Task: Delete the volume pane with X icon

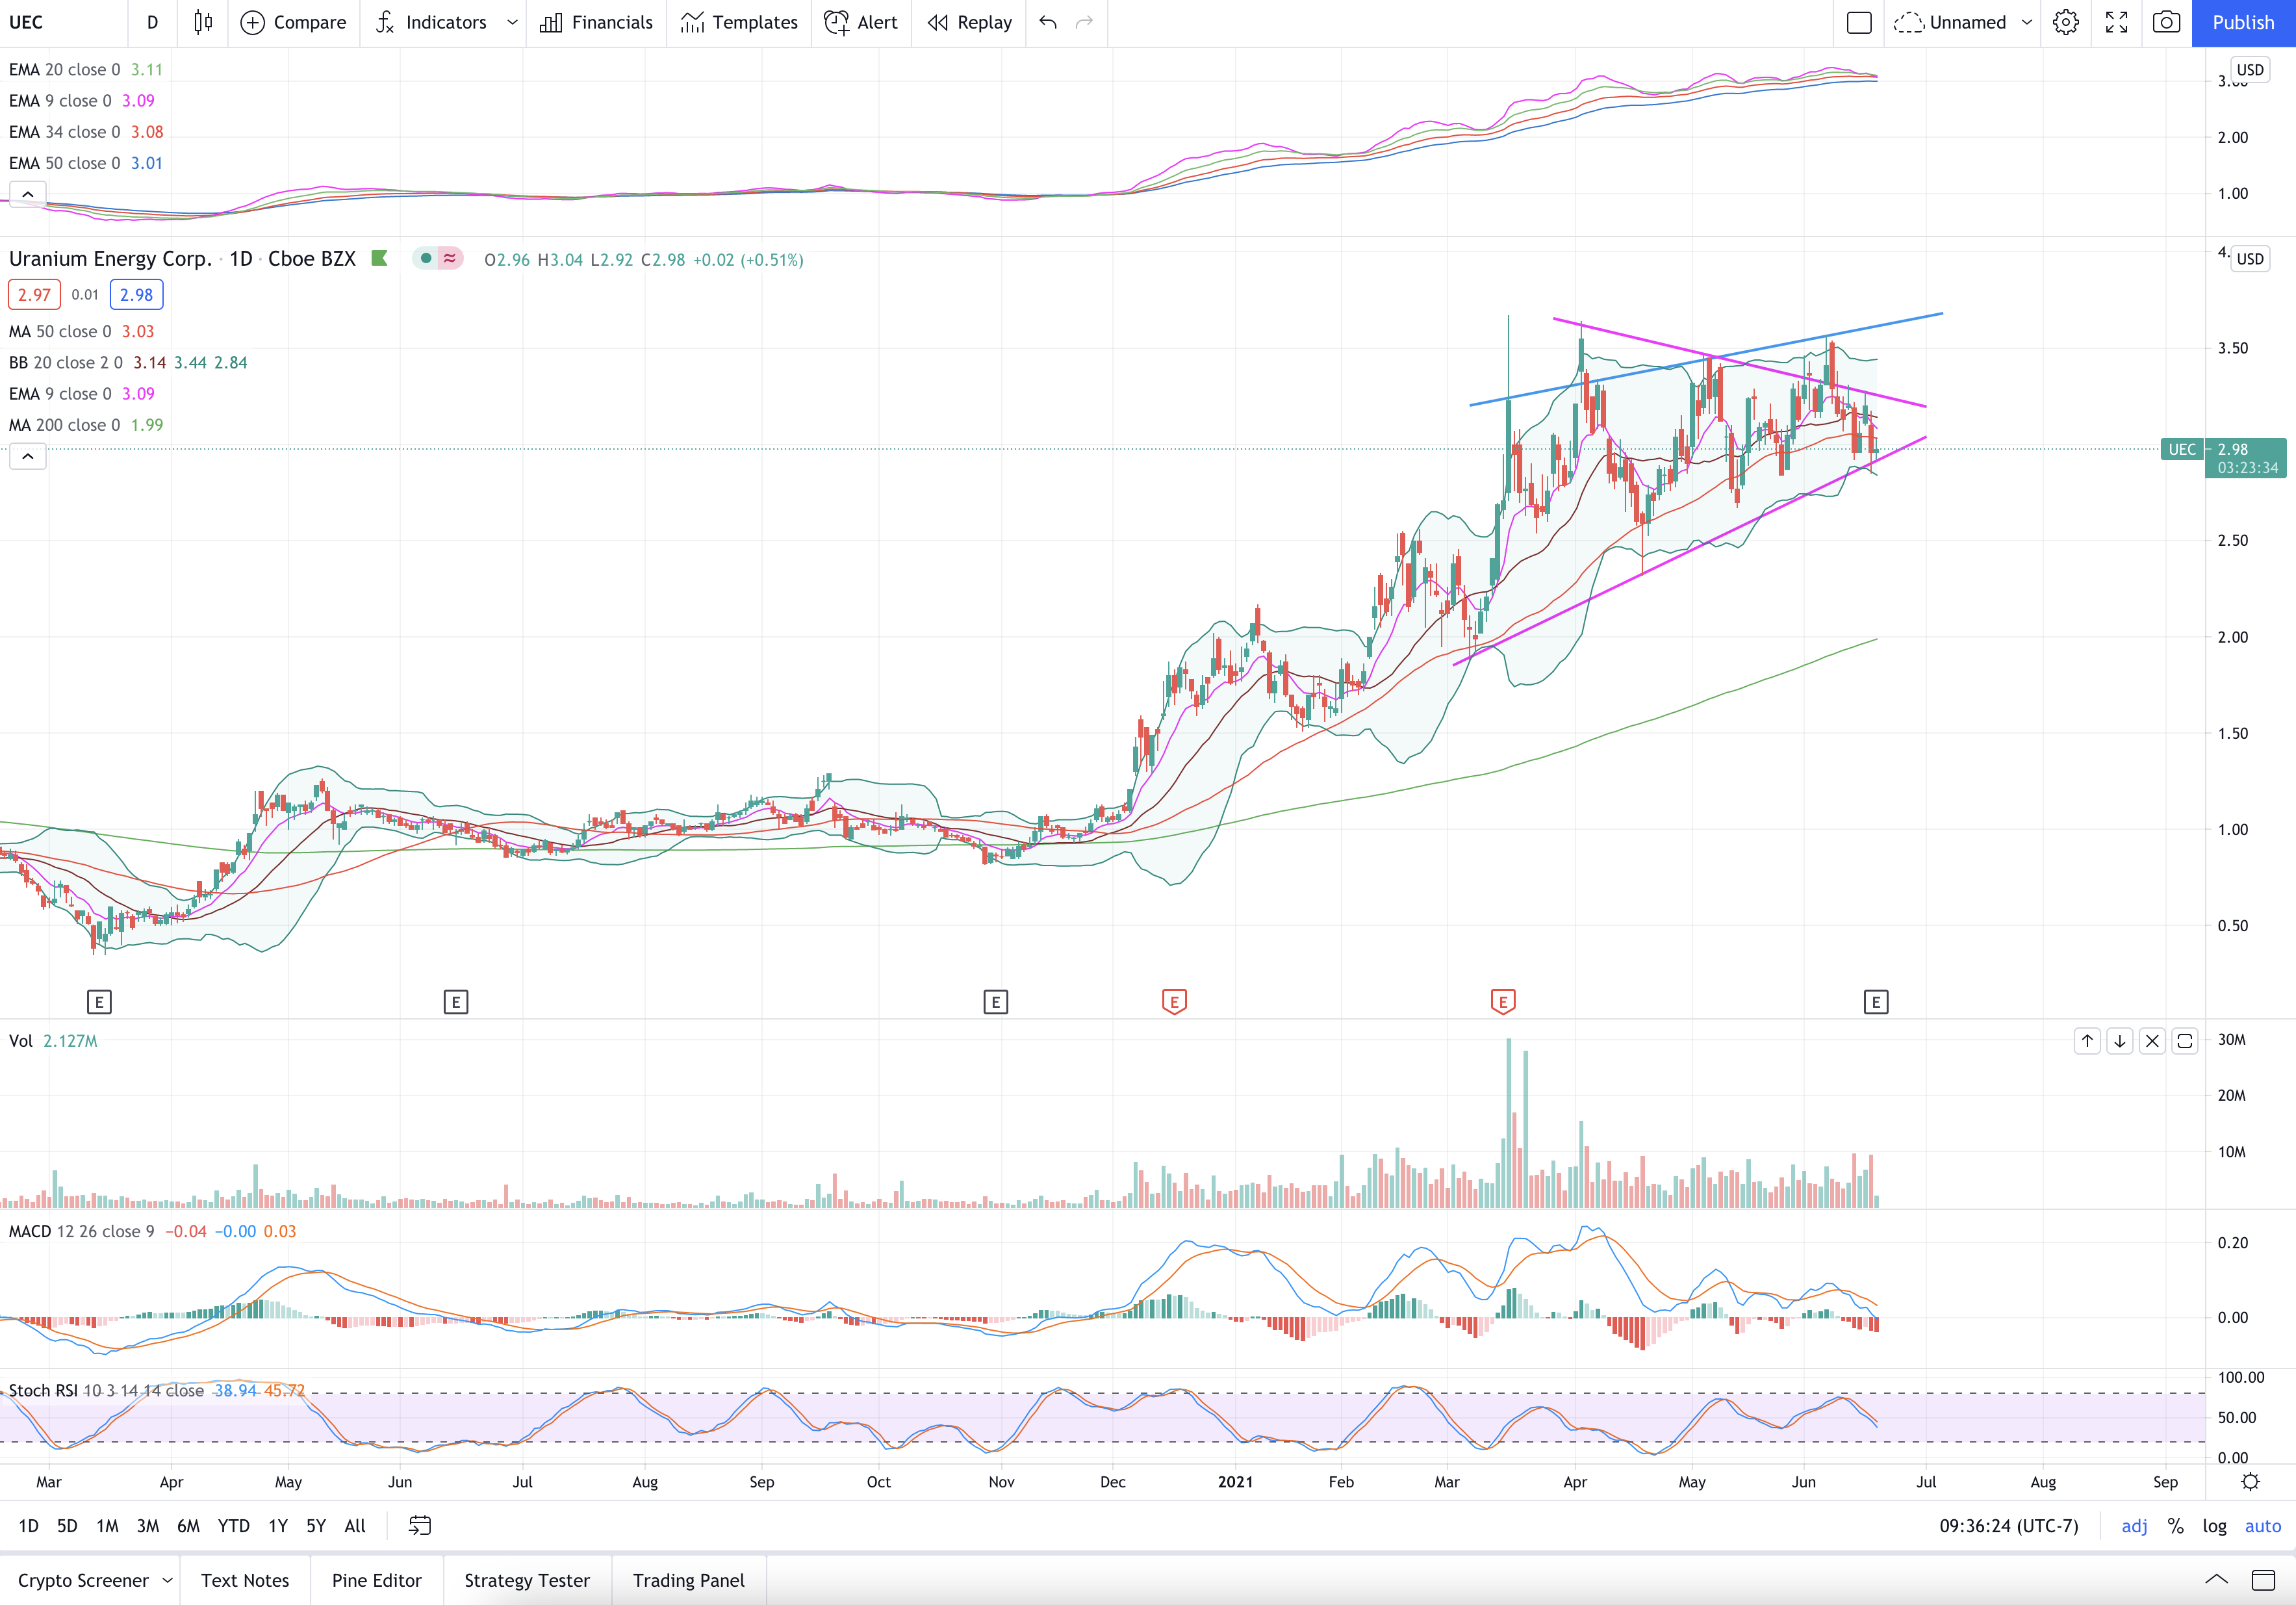Action: click(x=2152, y=1041)
